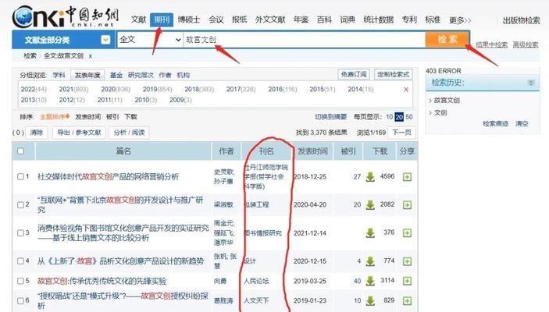The width and height of the screenshot is (549, 312).
Task: Check the box for result 2
Action: pos(20,204)
